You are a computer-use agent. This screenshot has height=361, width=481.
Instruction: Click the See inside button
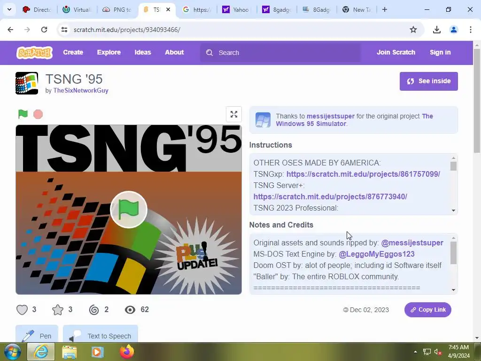(428, 81)
